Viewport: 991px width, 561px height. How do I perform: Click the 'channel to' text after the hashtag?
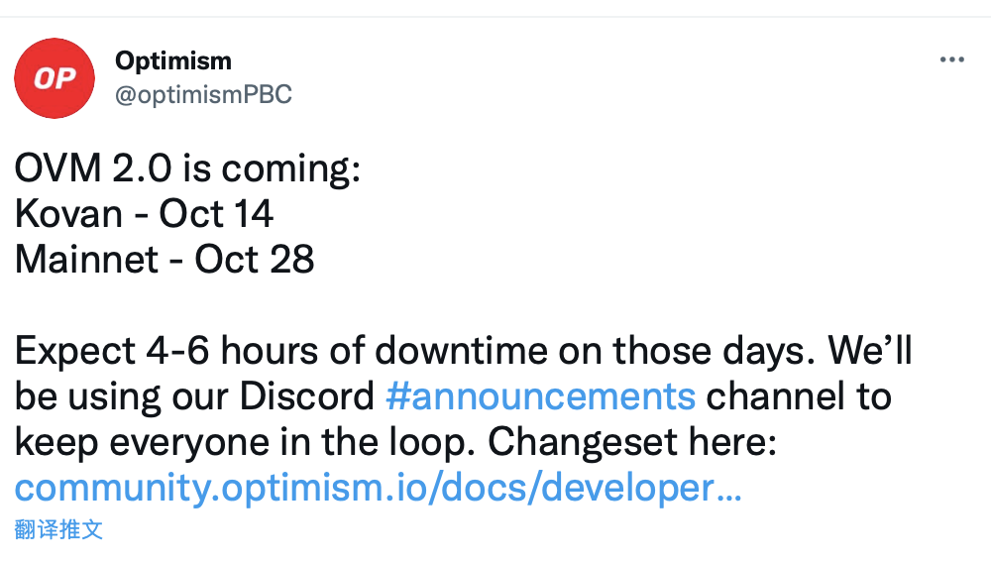[x=799, y=396]
